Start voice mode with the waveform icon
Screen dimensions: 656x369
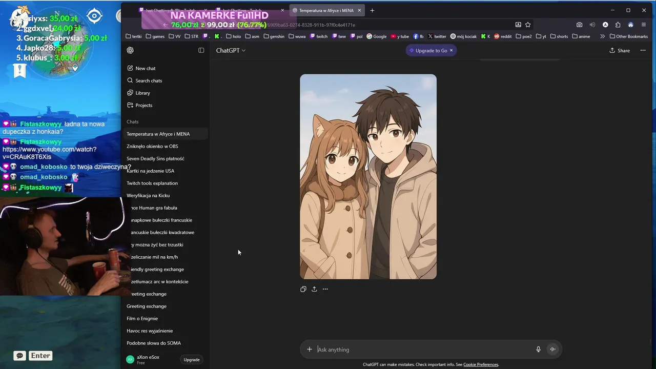click(552, 350)
